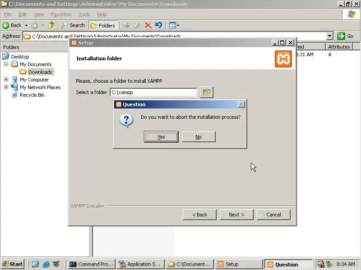Image resolution: width=361 pixels, height=270 pixels.
Task: Select My Computer in folder tree
Action: [x=34, y=80]
